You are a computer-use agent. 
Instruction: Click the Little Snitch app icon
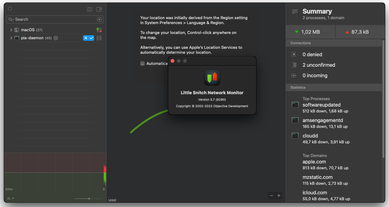(212, 78)
